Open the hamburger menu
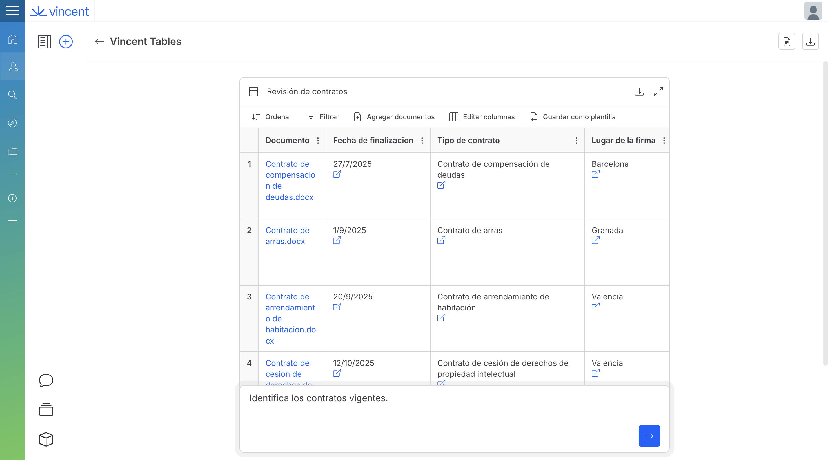The image size is (828, 460). pyautogui.click(x=12, y=11)
